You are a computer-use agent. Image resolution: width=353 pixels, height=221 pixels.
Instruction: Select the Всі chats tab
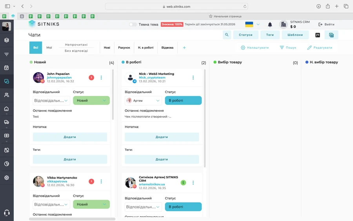click(x=36, y=47)
